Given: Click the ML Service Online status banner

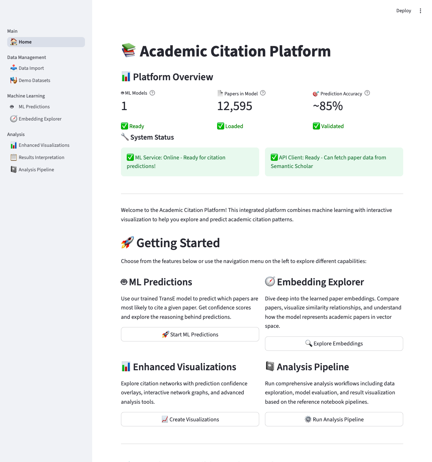Looking at the screenshot, I should 190,162.
